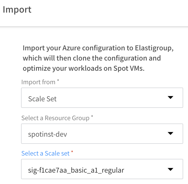Viewport: 188px width, 184px height.
Task: Click the caret icon beside sig-f1cae7aa_basic_a1_regular
Action: click(x=170, y=169)
